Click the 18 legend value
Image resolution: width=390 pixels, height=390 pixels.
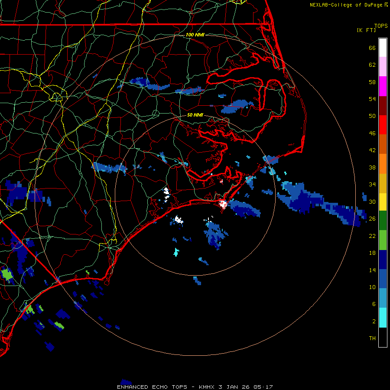pyautogui.click(x=372, y=253)
